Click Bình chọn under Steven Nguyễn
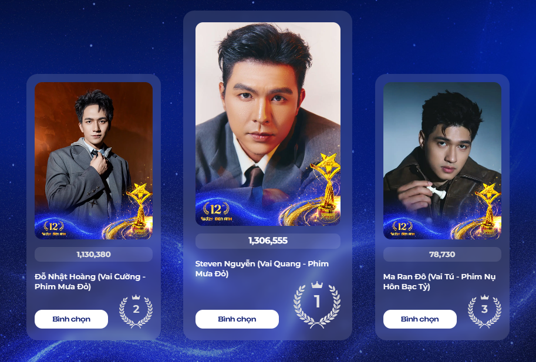This screenshot has width=536, height=362. 237,319
